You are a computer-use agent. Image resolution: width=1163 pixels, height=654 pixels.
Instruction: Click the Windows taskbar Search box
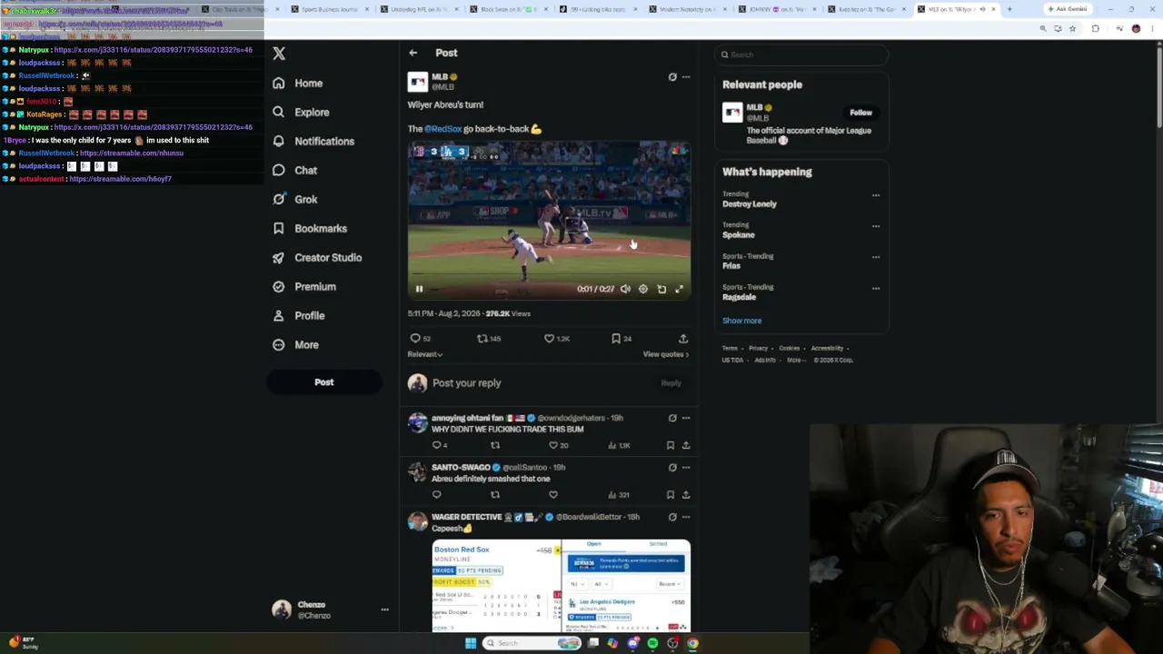tap(532, 643)
